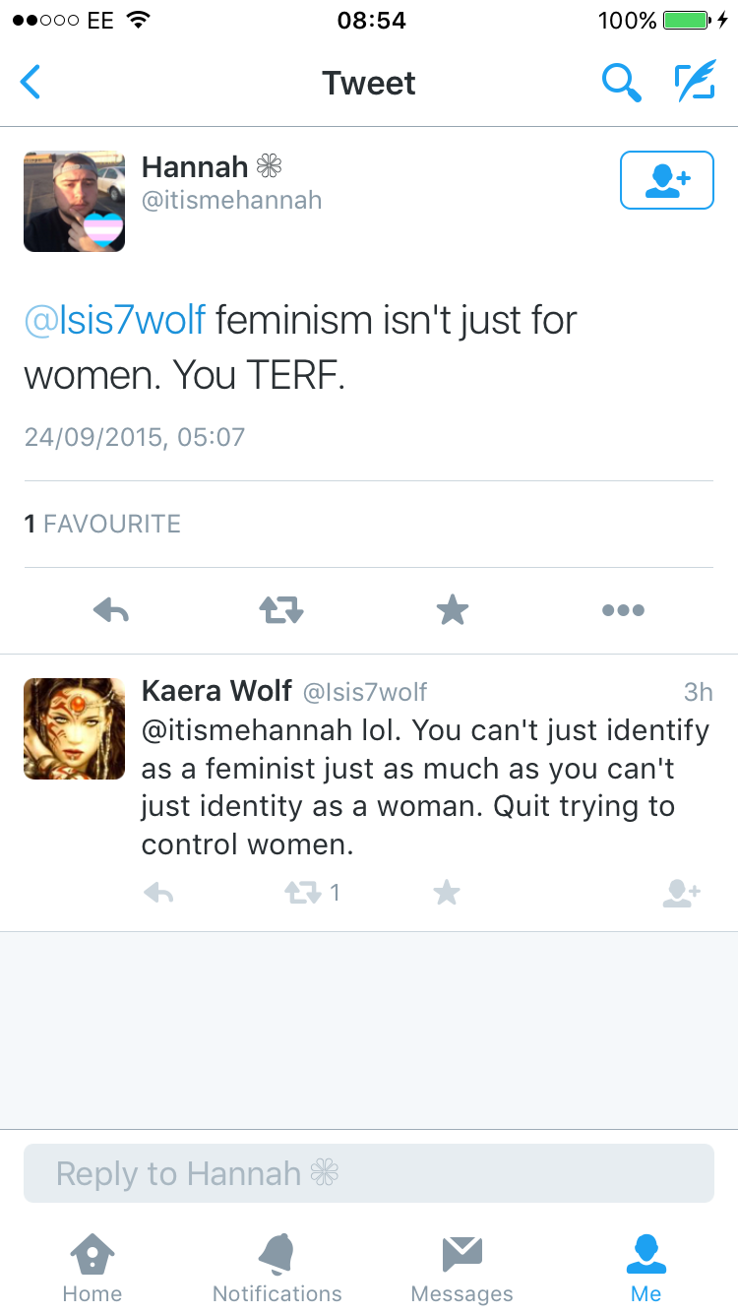Tap the Reply to Hannah field
Image resolution: width=738 pixels, height=1313 pixels.
pyautogui.click(x=369, y=1173)
